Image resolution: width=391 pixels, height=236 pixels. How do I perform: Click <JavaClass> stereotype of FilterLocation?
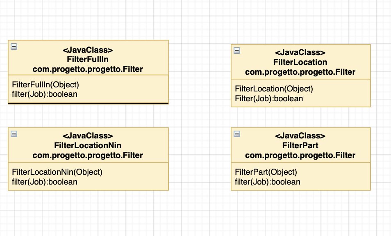point(300,52)
